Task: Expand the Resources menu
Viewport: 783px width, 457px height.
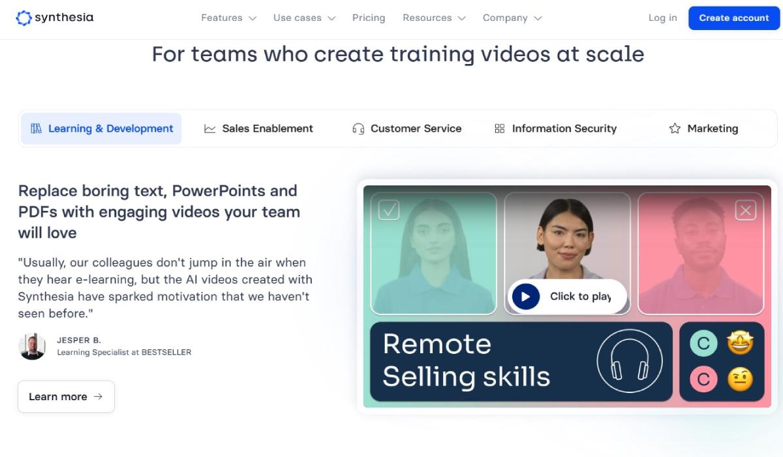Action: point(434,18)
